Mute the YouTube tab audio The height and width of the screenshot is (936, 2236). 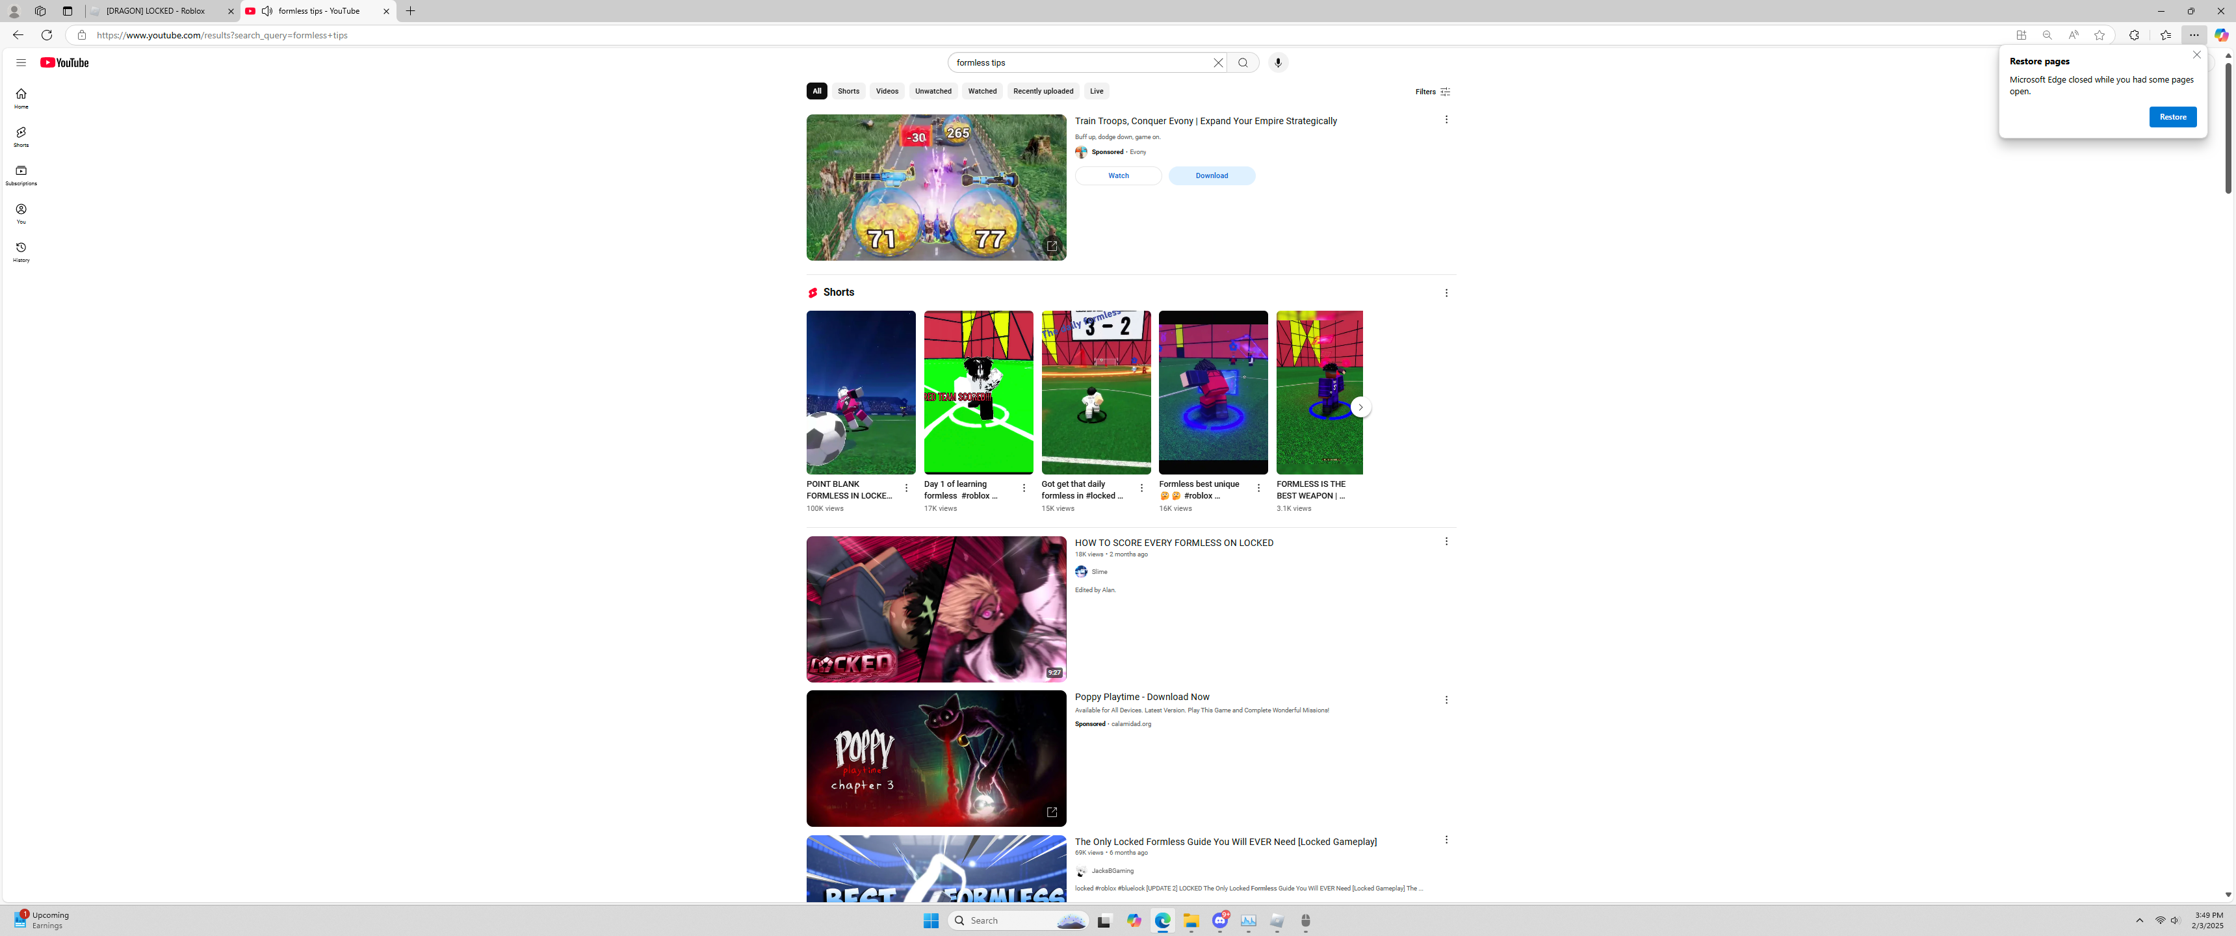[x=267, y=11]
